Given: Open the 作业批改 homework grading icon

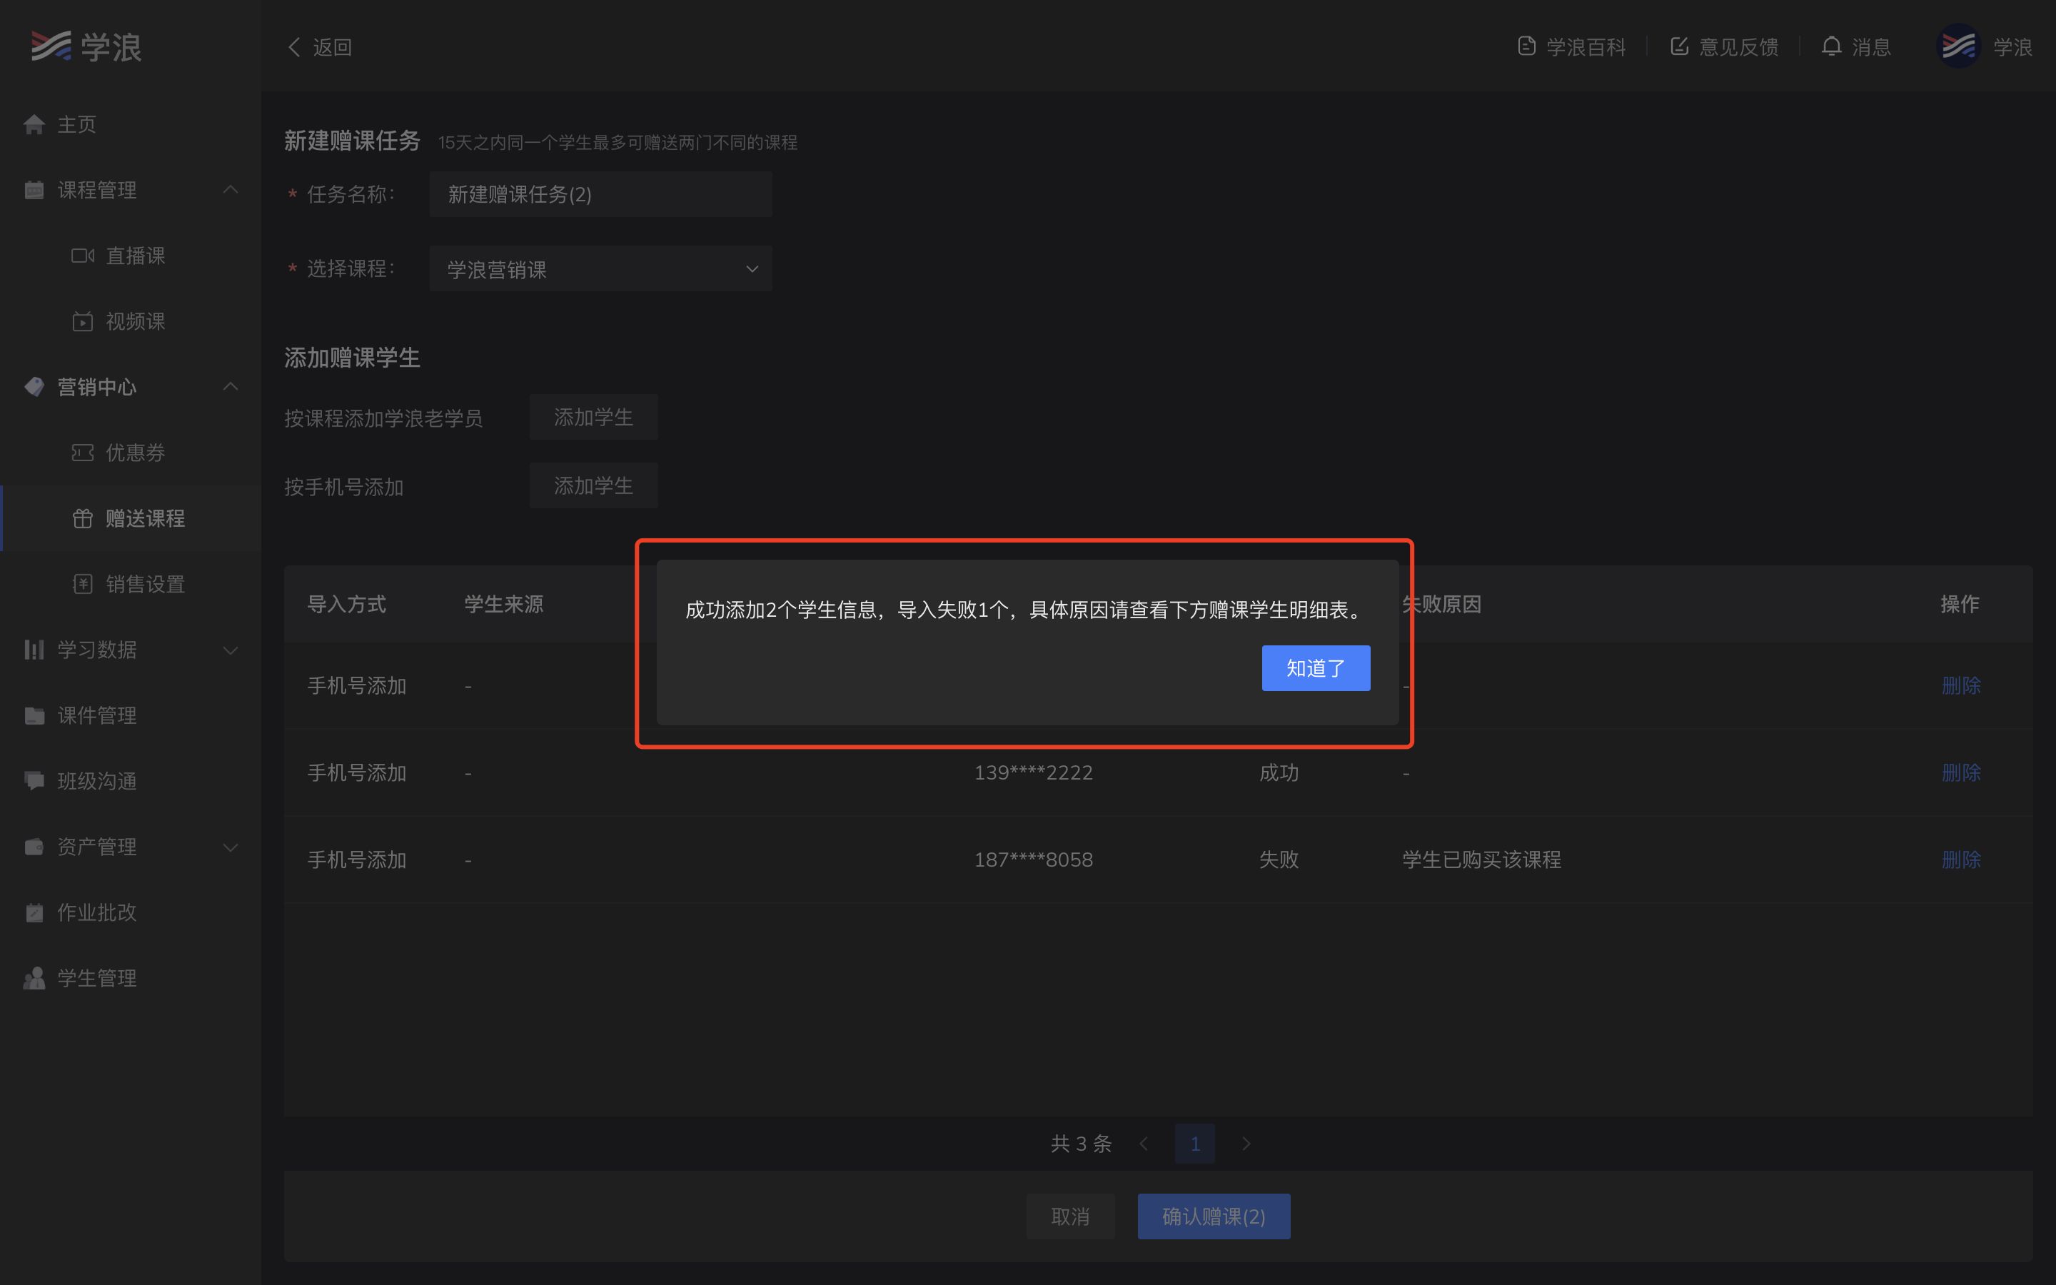Looking at the screenshot, I should [x=34, y=912].
